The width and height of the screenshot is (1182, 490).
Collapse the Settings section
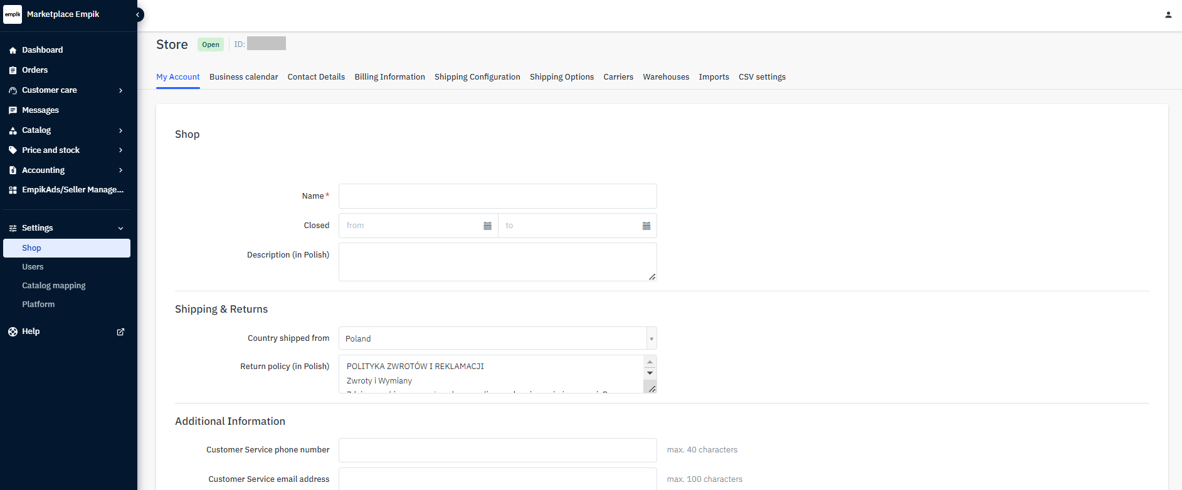tap(120, 228)
